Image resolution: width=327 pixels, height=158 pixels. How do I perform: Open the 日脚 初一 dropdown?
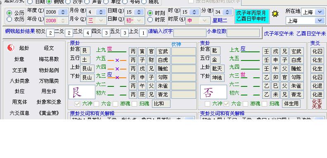(139, 21)
